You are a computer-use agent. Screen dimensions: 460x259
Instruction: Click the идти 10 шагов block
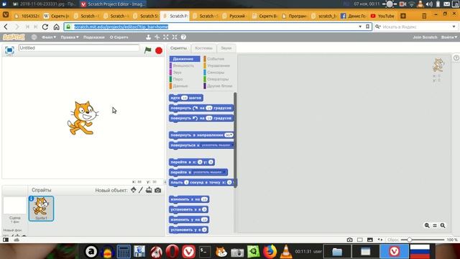coord(186,98)
